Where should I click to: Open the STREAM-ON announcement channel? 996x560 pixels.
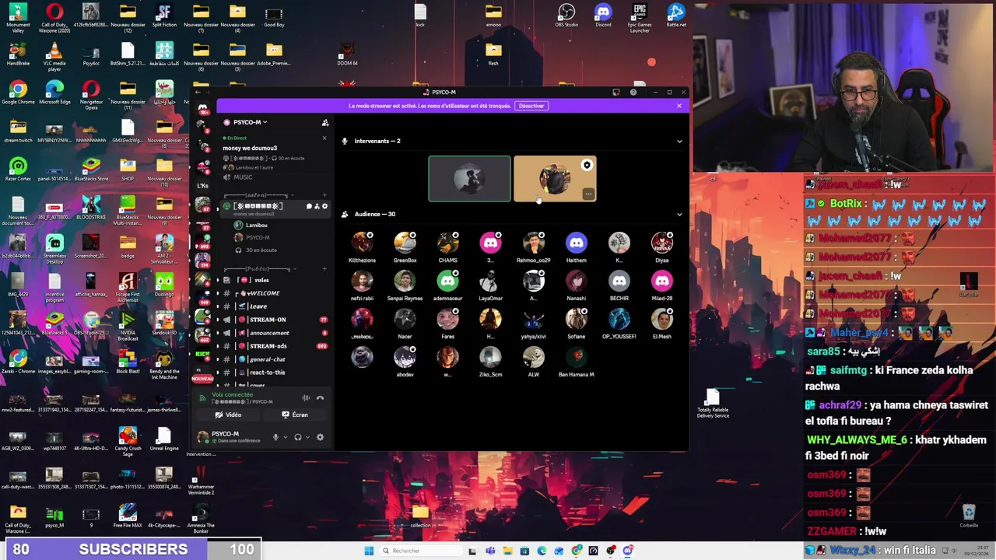(275, 320)
